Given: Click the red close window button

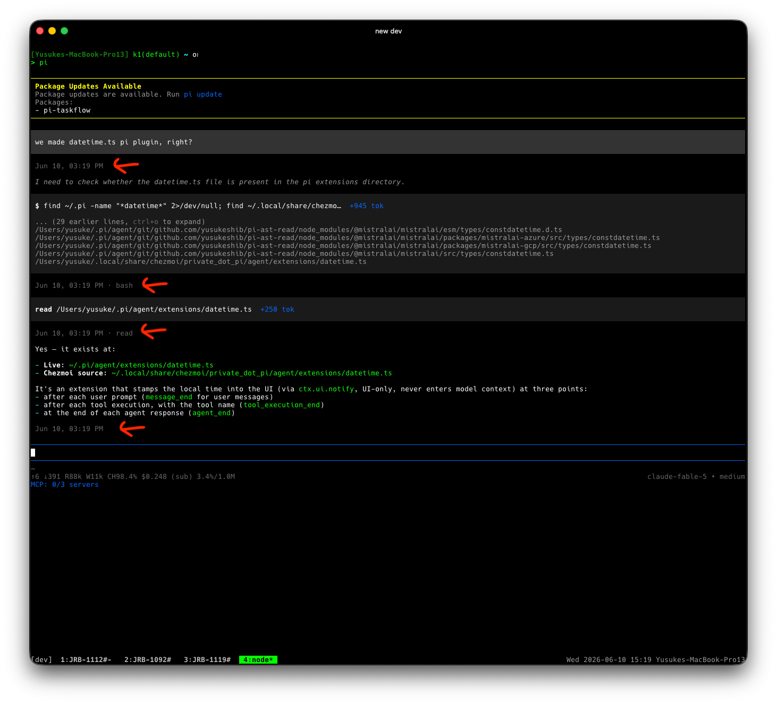Looking at the screenshot, I should pyautogui.click(x=40, y=31).
